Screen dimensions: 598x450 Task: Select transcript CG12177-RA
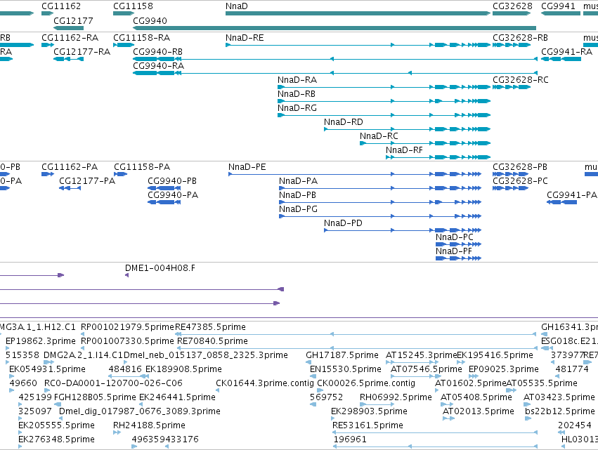pos(69,59)
